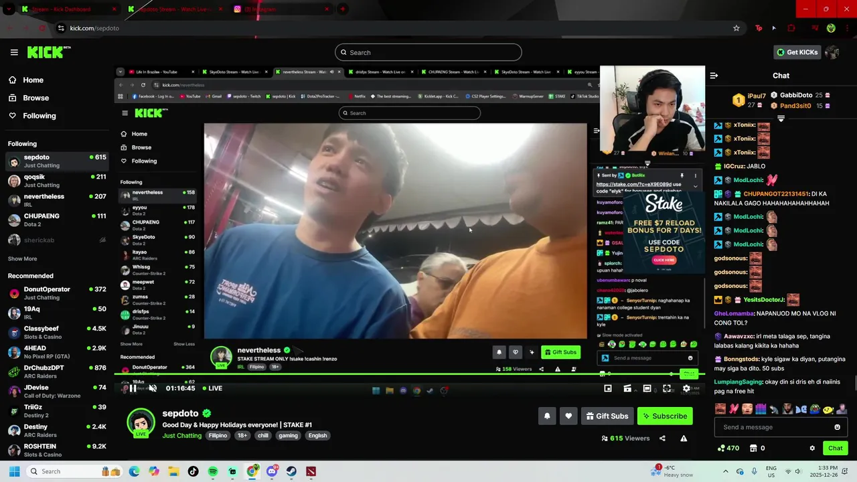Open TikTok from the taskbar
This screenshot has width=857, height=482.
(193, 471)
